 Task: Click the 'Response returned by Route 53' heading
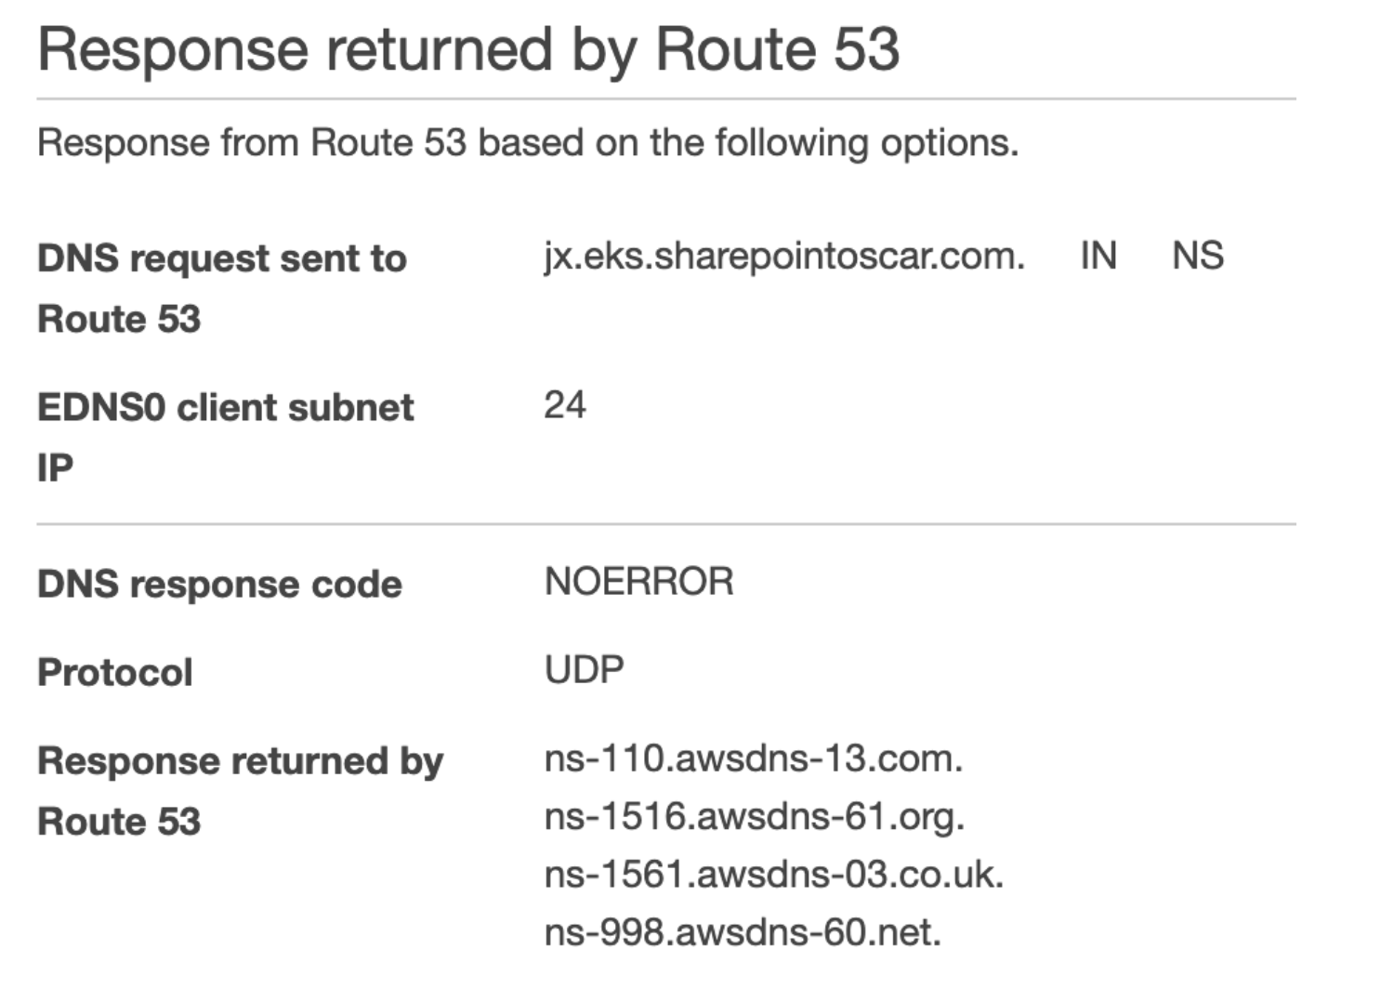point(468,49)
